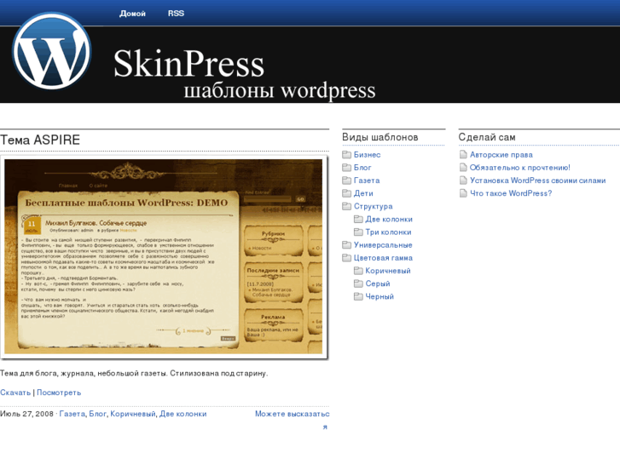Click the шаблоны wordpress subtitle text
This screenshot has height=464, width=620.
[280, 91]
